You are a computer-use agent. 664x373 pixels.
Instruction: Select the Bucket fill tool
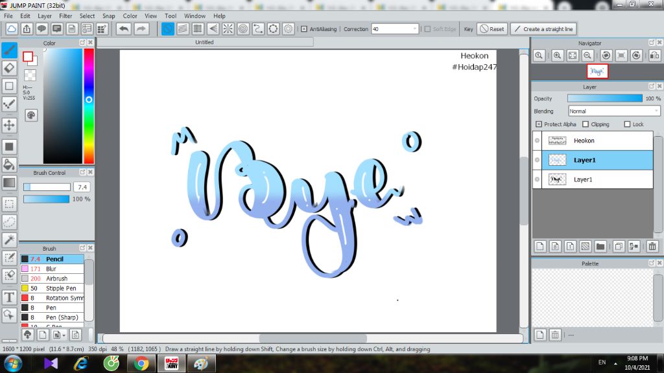tap(9, 164)
